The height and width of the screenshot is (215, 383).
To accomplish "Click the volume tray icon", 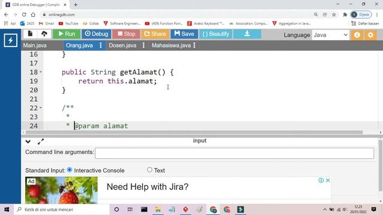I will pos(345,210).
